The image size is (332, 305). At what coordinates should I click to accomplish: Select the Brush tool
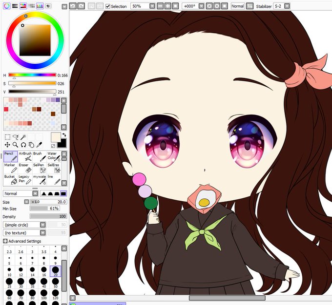click(x=40, y=156)
